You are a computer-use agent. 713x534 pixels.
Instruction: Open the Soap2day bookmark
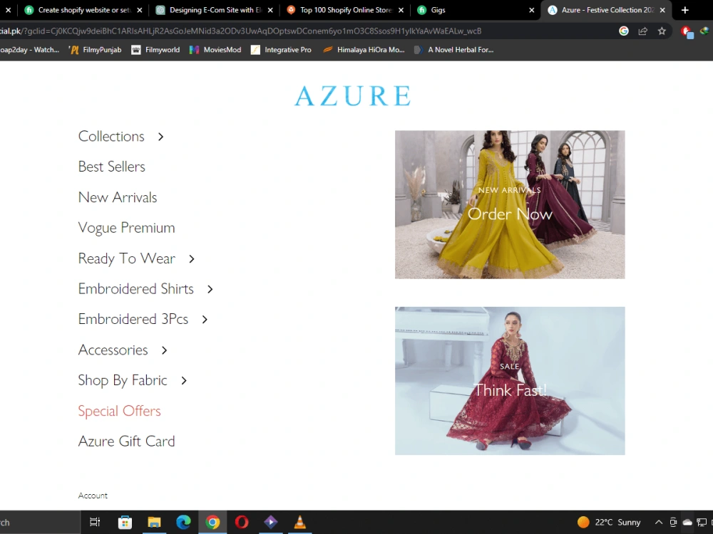[29, 50]
